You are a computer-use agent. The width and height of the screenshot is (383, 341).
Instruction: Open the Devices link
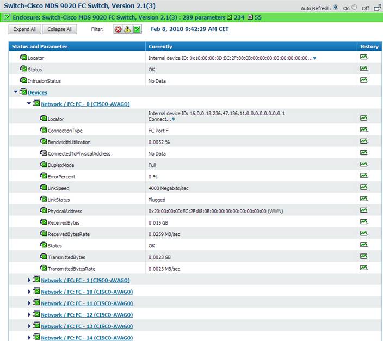(x=38, y=93)
